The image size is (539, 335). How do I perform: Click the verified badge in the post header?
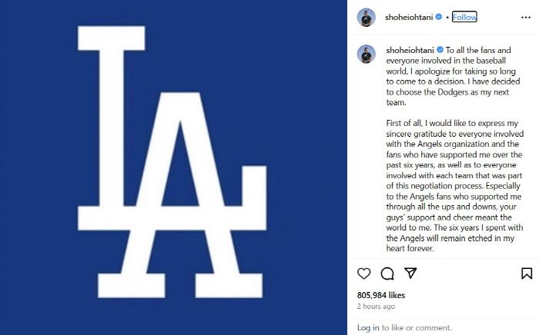click(x=439, y=17)
